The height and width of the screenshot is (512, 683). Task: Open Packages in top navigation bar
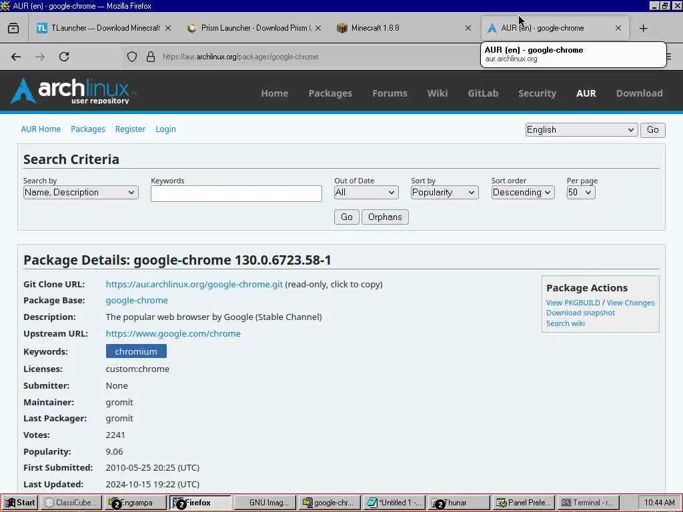(x=330, y=93)
